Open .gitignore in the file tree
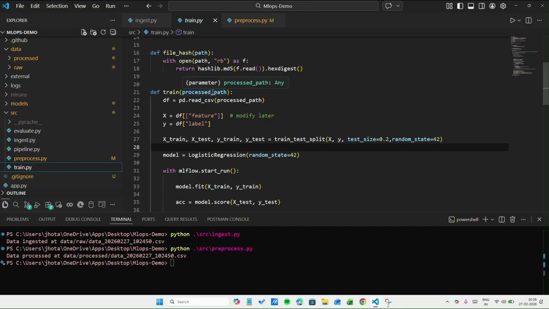This screenshot has height=309, width=549. click(22, 176)
